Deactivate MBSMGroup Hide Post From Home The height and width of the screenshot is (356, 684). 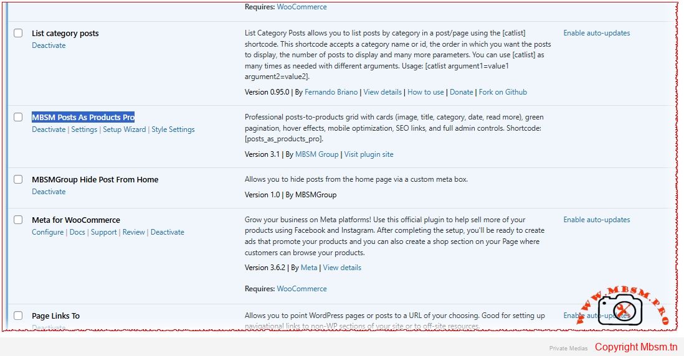(x=49, y=192)
